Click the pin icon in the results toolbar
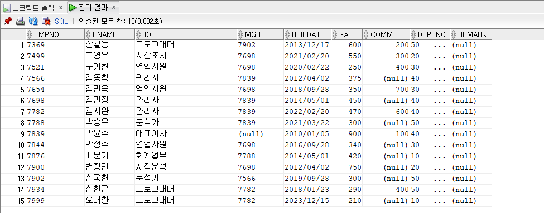544x213 pixels. tap(8, 22)
